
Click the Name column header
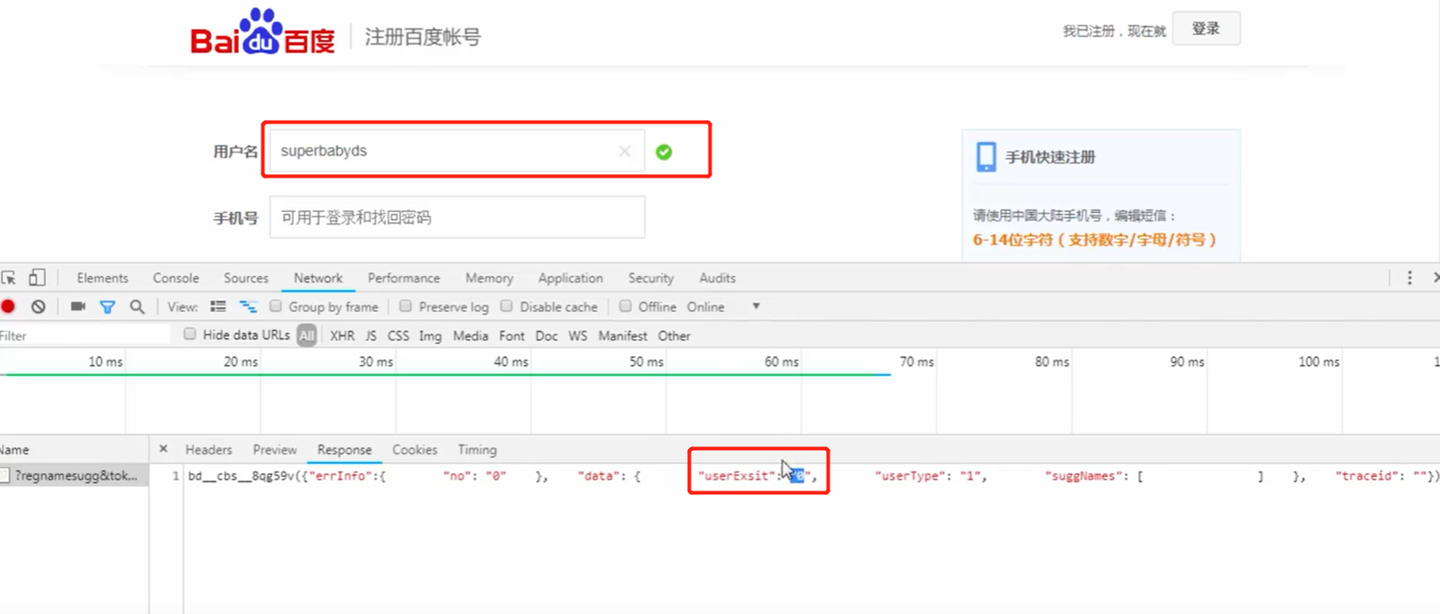tap(74, 449)
